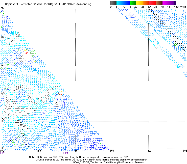Click the plot title 'Rapidscat Corrected Winds(12.5KM)'
The image size is (187, 164).
tap(29, 4)
